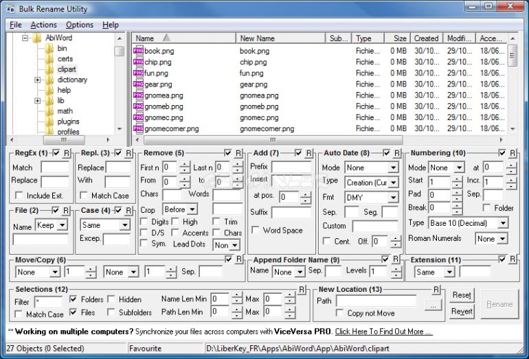Reset Numbering (10) with its R button
Viewport: 529px width, 359px height.
pos(513,153)
